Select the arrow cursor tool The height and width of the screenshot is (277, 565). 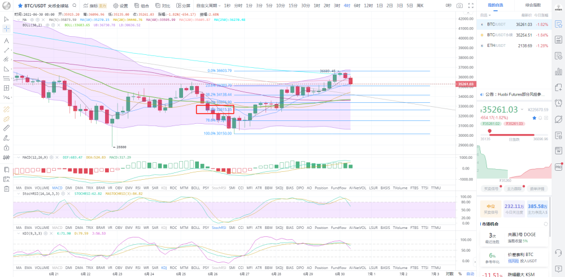[6, 19]
